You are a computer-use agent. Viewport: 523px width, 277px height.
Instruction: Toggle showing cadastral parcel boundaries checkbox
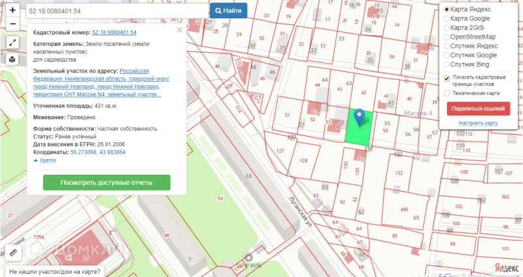pyautogui.click(x=447, y=78)
